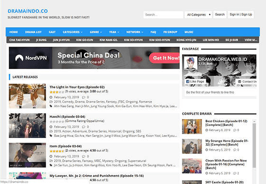Click VIEW M... in the actor bar

pos(251,40)
